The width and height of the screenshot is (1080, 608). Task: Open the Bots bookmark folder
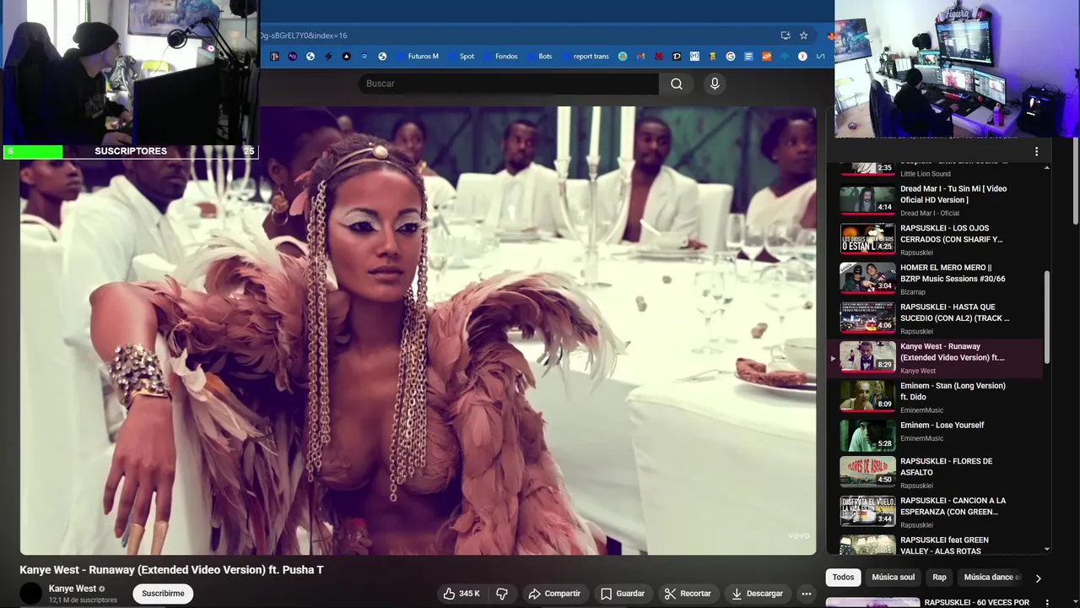(540, 57)
